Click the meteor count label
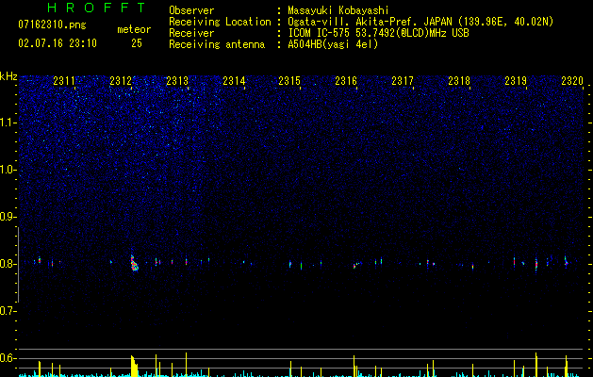Image resolution: width=593 pixels, height=377 pixels. [x=134, y=29]
